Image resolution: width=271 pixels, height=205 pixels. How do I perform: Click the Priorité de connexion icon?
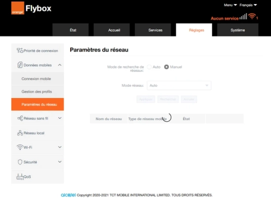pyautogui.click(x=20, y=50)
